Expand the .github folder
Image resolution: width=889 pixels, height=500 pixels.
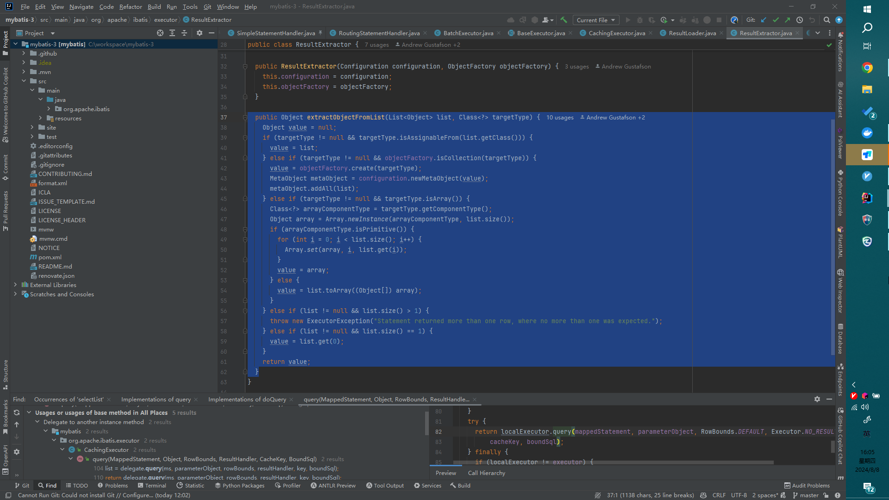[24, 53]
